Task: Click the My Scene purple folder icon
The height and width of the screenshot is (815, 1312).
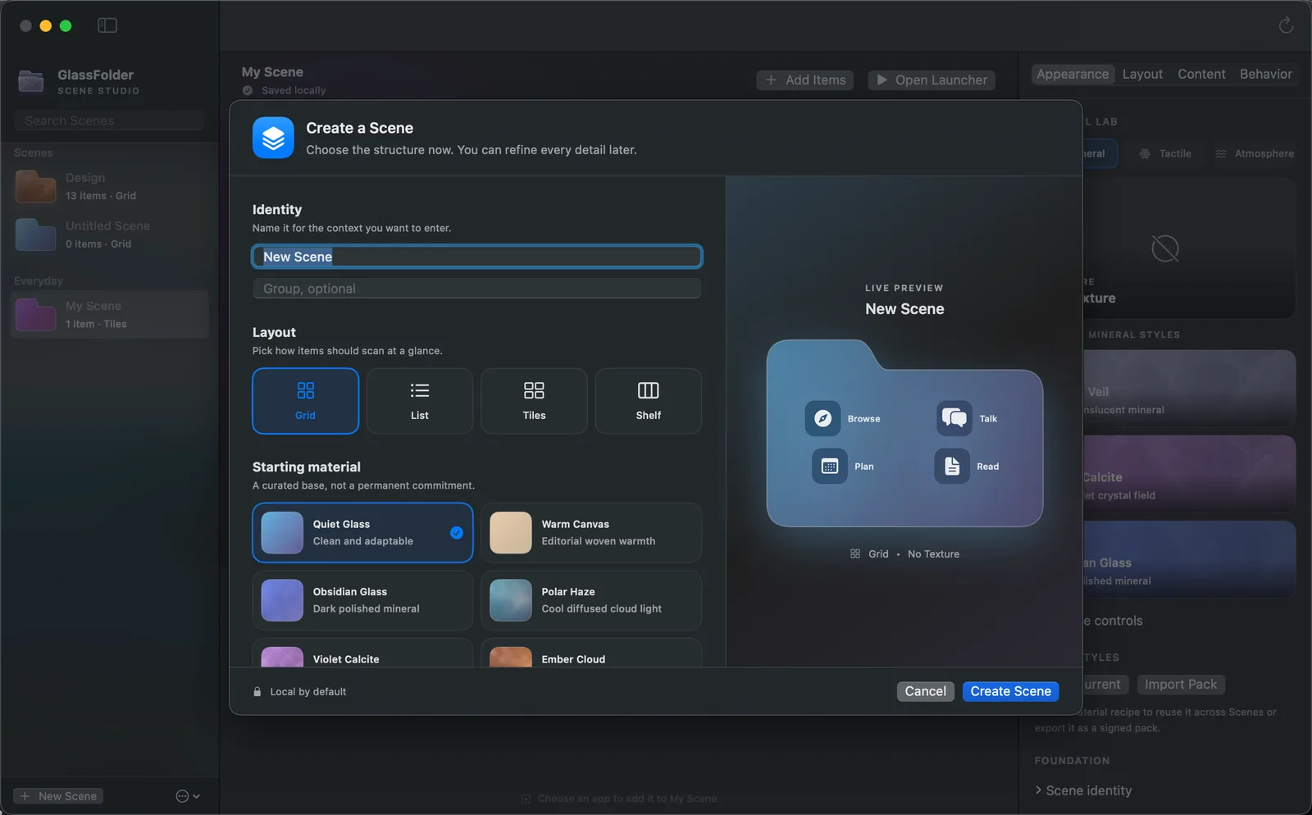Action: (35, 314)
